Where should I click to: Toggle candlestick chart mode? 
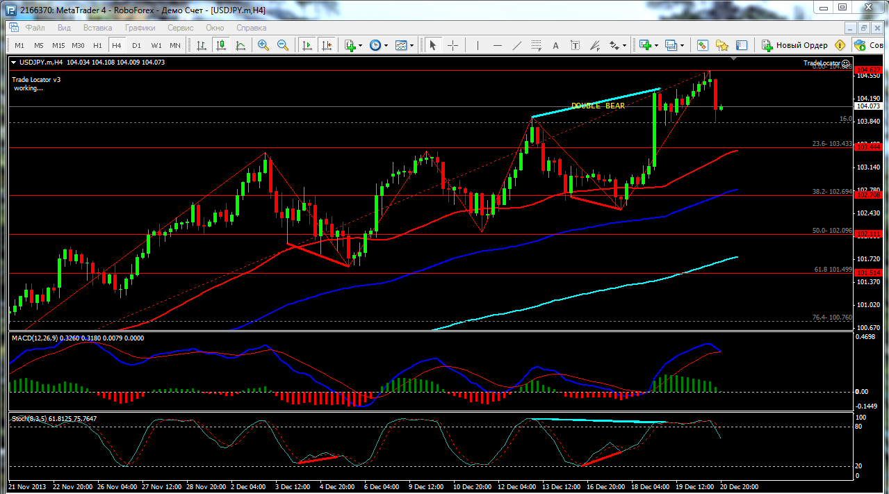[221, 45]
